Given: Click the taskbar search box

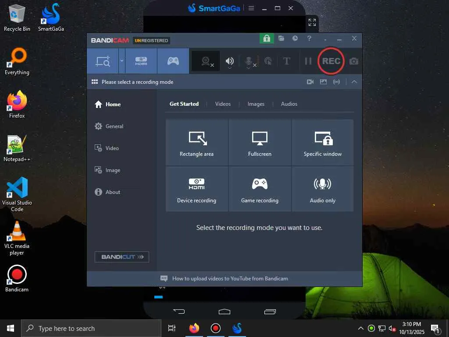Looking at the screenshot, I should coord(91,328).
